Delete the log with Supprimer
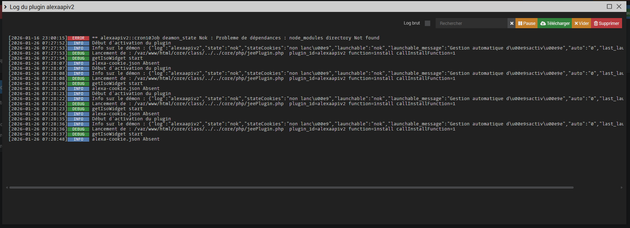The width and height of the screenshot is (630, 228). pos(607,23)
